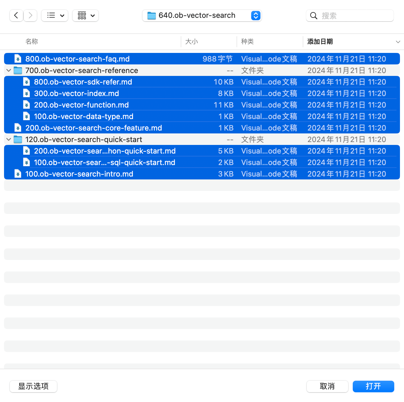The image size is (404, 402).
Task: Click the date cell of 800.ob-vector-search-faq.md
Action: (347, 59)
